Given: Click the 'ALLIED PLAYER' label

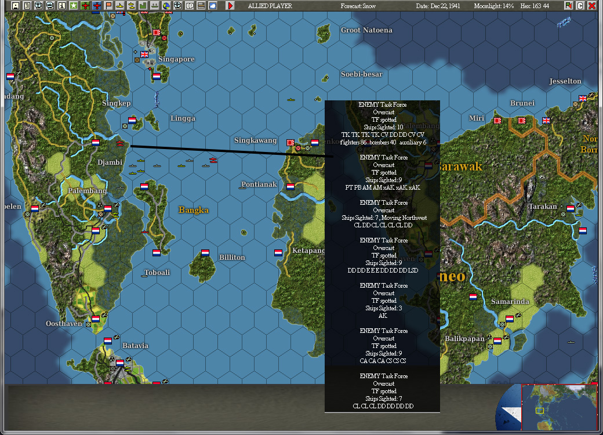Looking at the screenshot, I should [270, 6].
